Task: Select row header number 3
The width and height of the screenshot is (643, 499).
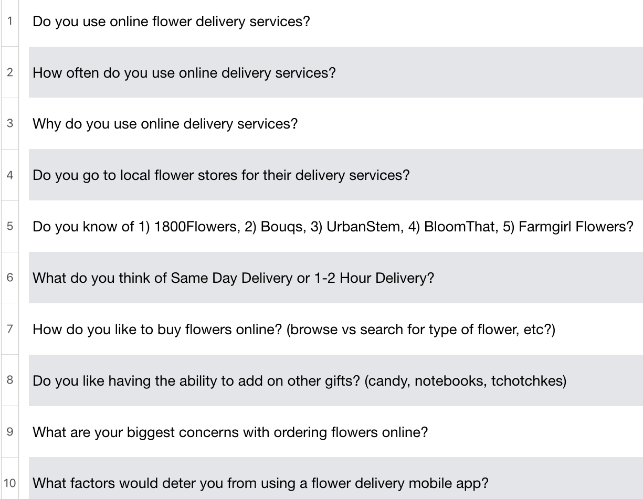Action: (10, 124)
